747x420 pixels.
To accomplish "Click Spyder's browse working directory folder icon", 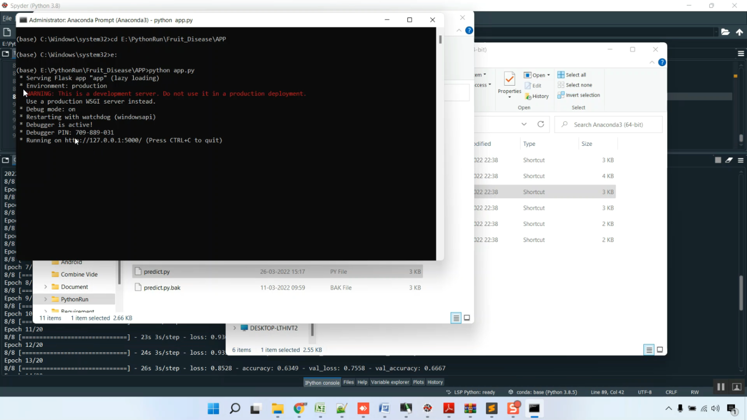I will pos(725,32).
